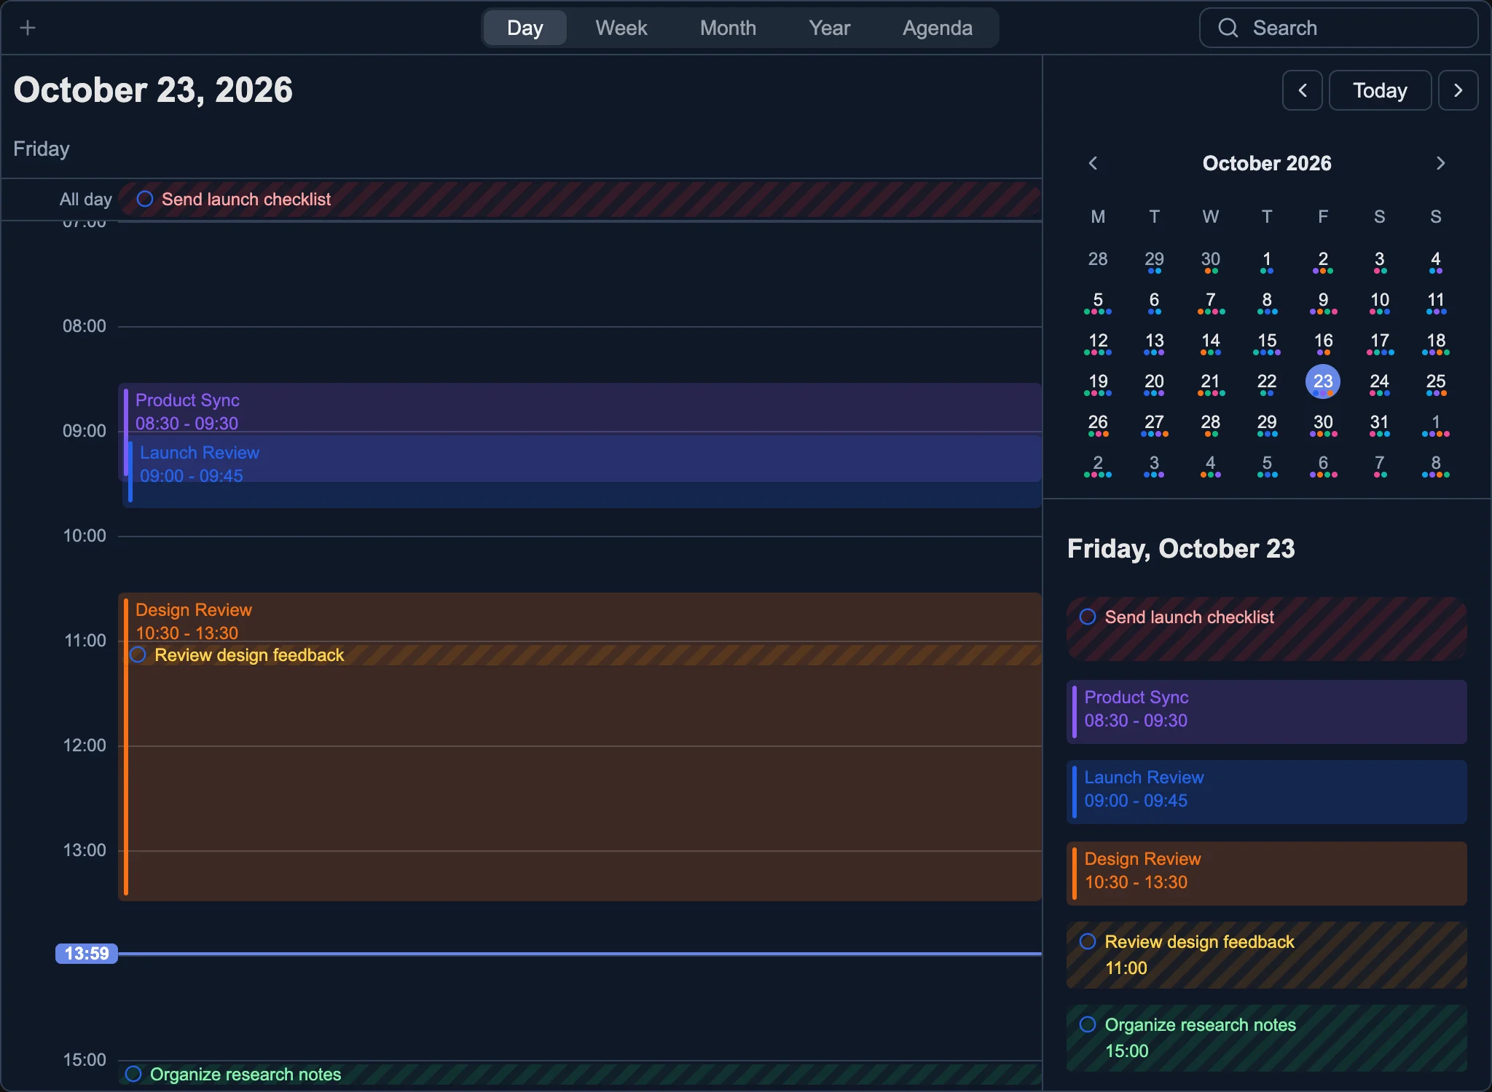
Task: Select Design Review card in sidebar
Action: click(1266, 873)
